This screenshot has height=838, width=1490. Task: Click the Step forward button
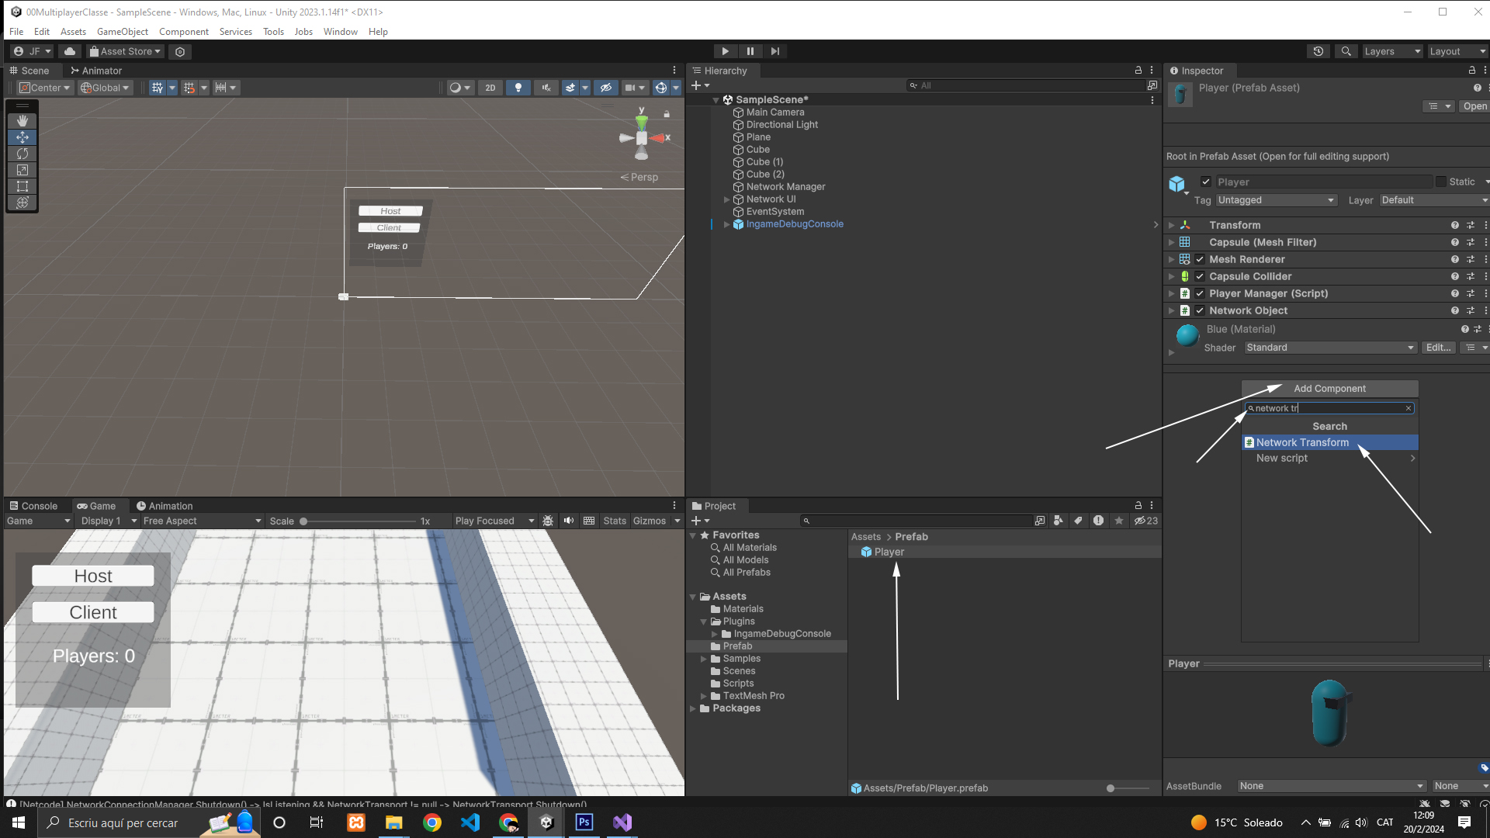(x=774, y=51)
